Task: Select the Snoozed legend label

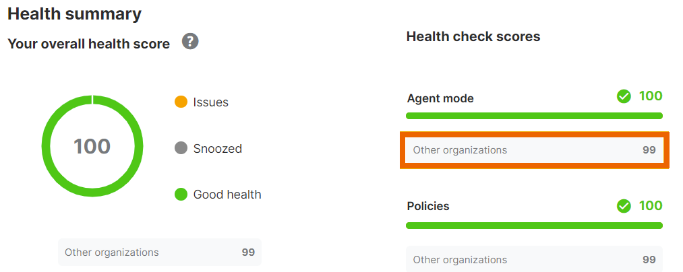Action: point(217,148)
